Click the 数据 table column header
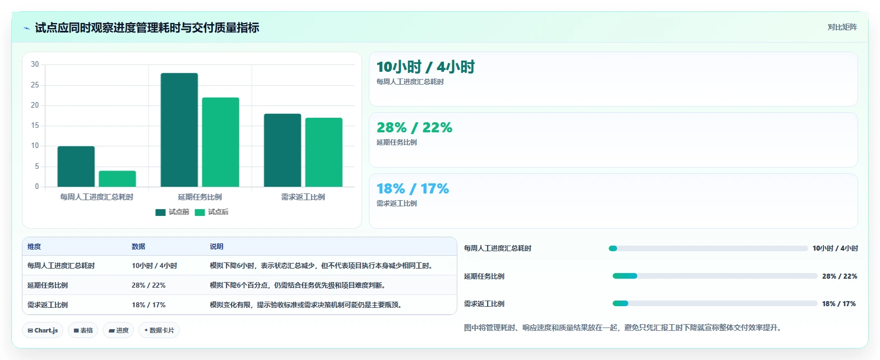This screenshot has width=880, height=360. click(x=138, y=247)
